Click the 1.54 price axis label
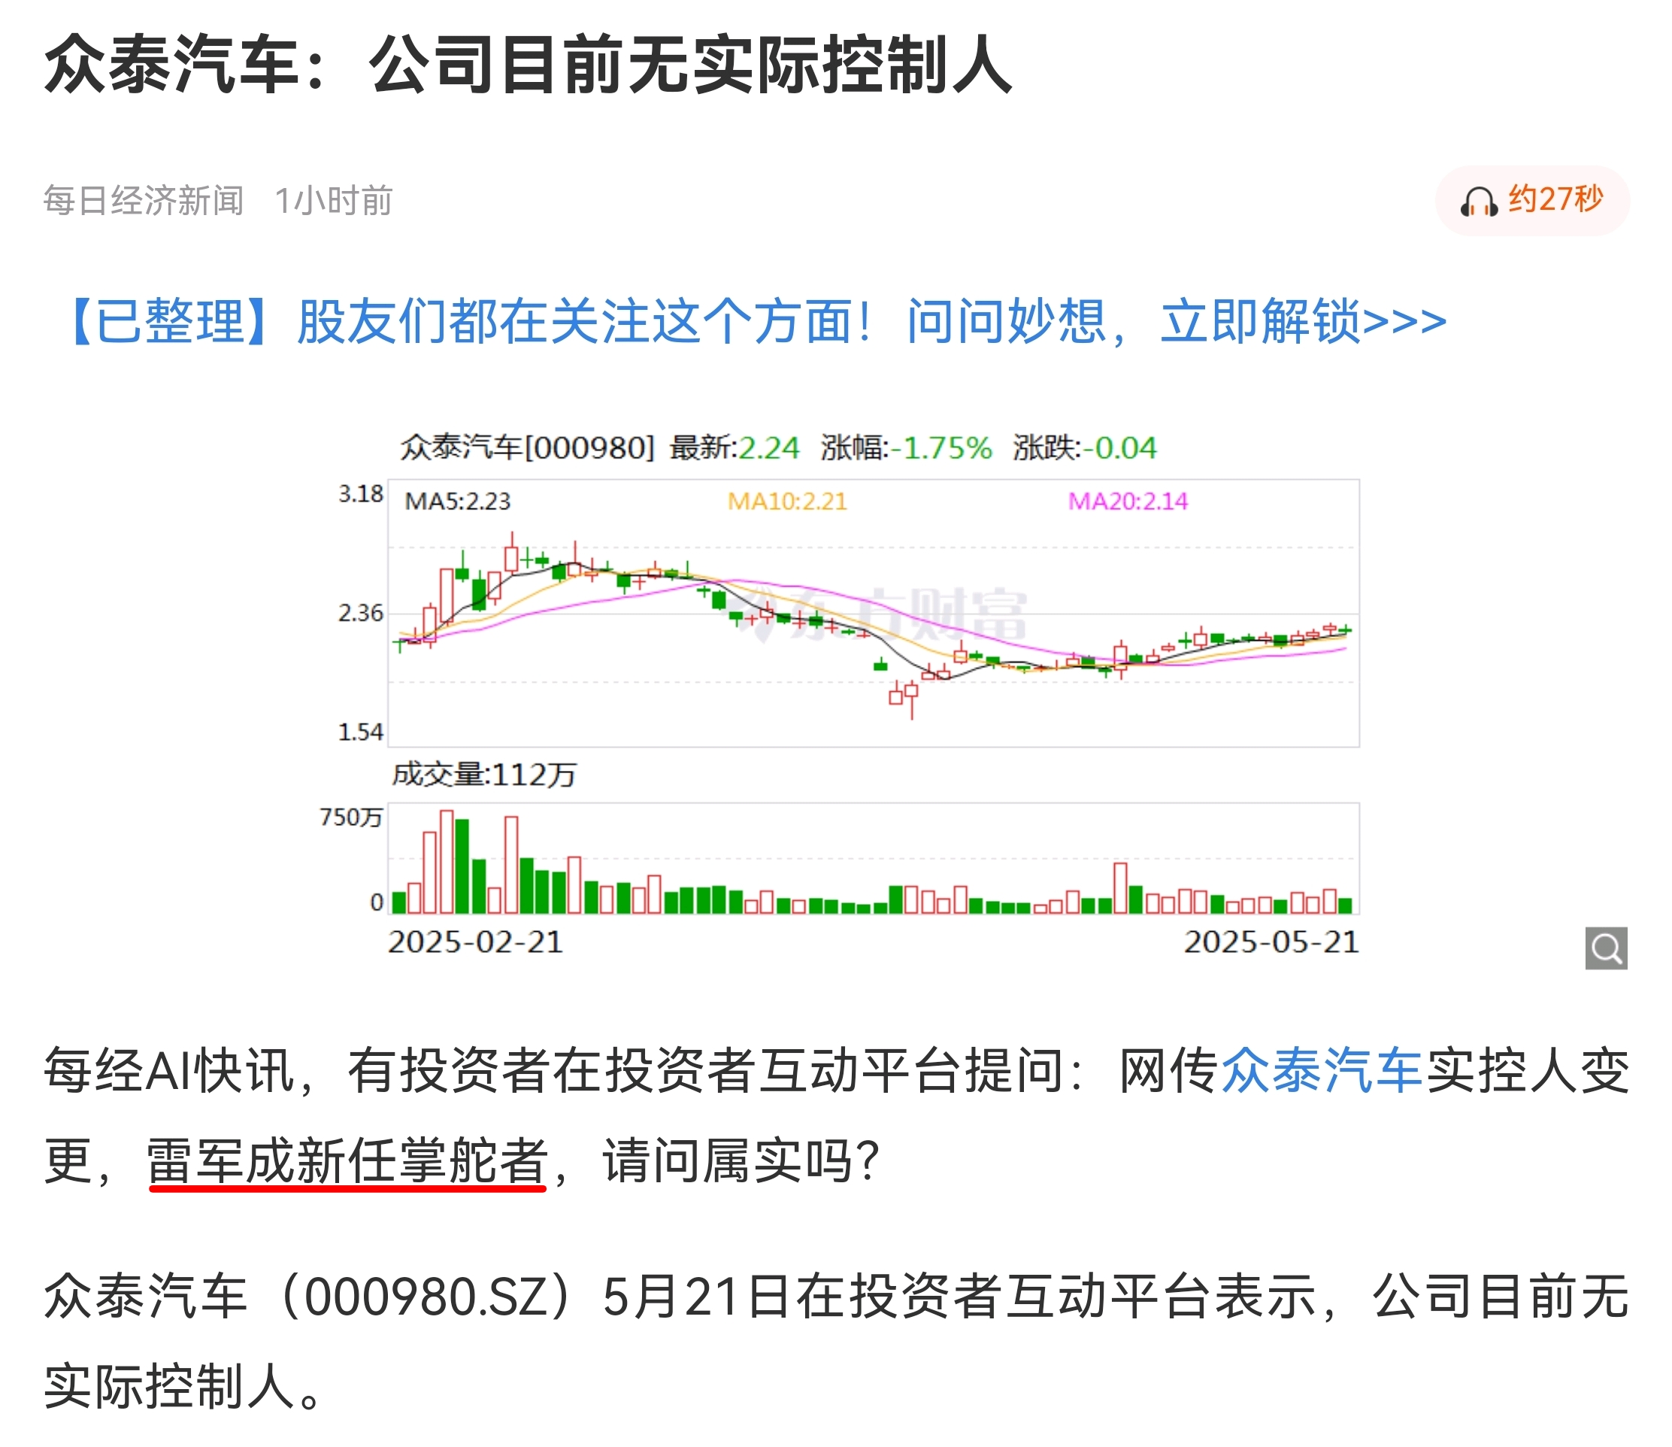This screenshot has width=1672, height=1447. [360, 733]
